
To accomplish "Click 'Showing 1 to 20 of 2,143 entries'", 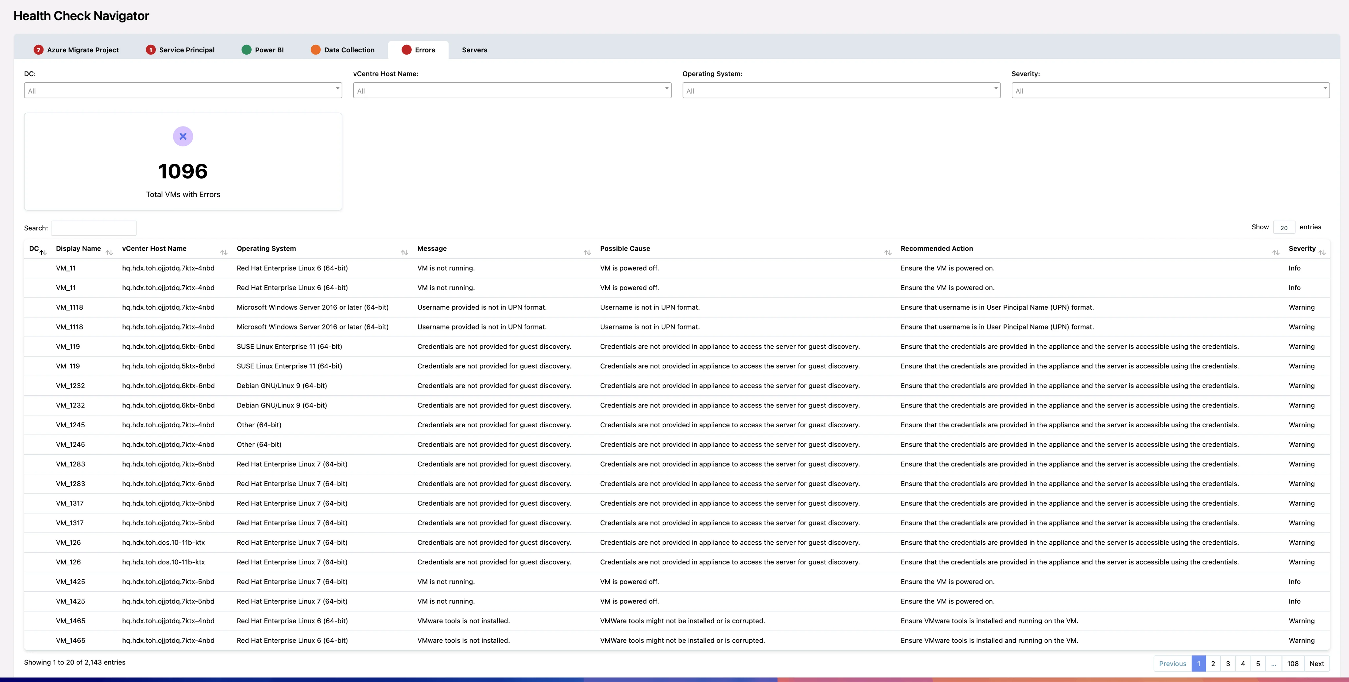I will coord(75,662).
